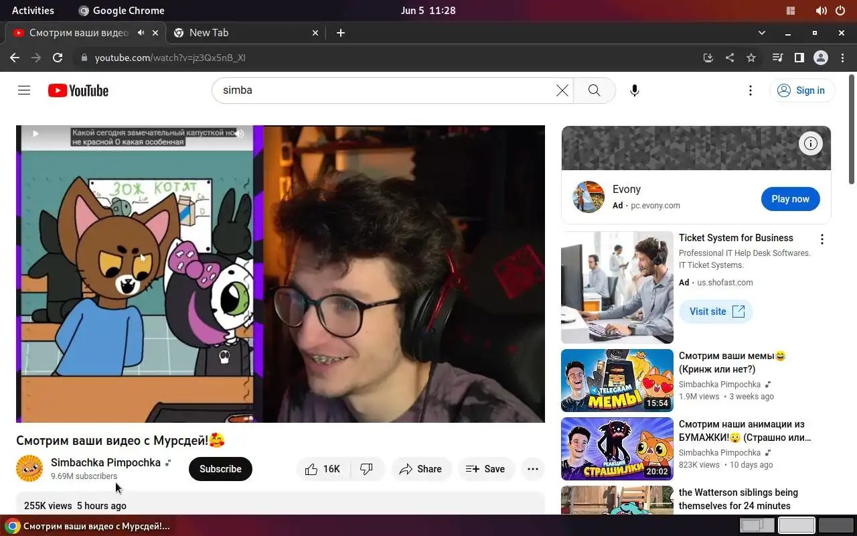The height and width of the screenshot is (536, 857).
Task: Open 'Смотрим наши анимации из БУМАЖКИ' title
Action: 745,431
